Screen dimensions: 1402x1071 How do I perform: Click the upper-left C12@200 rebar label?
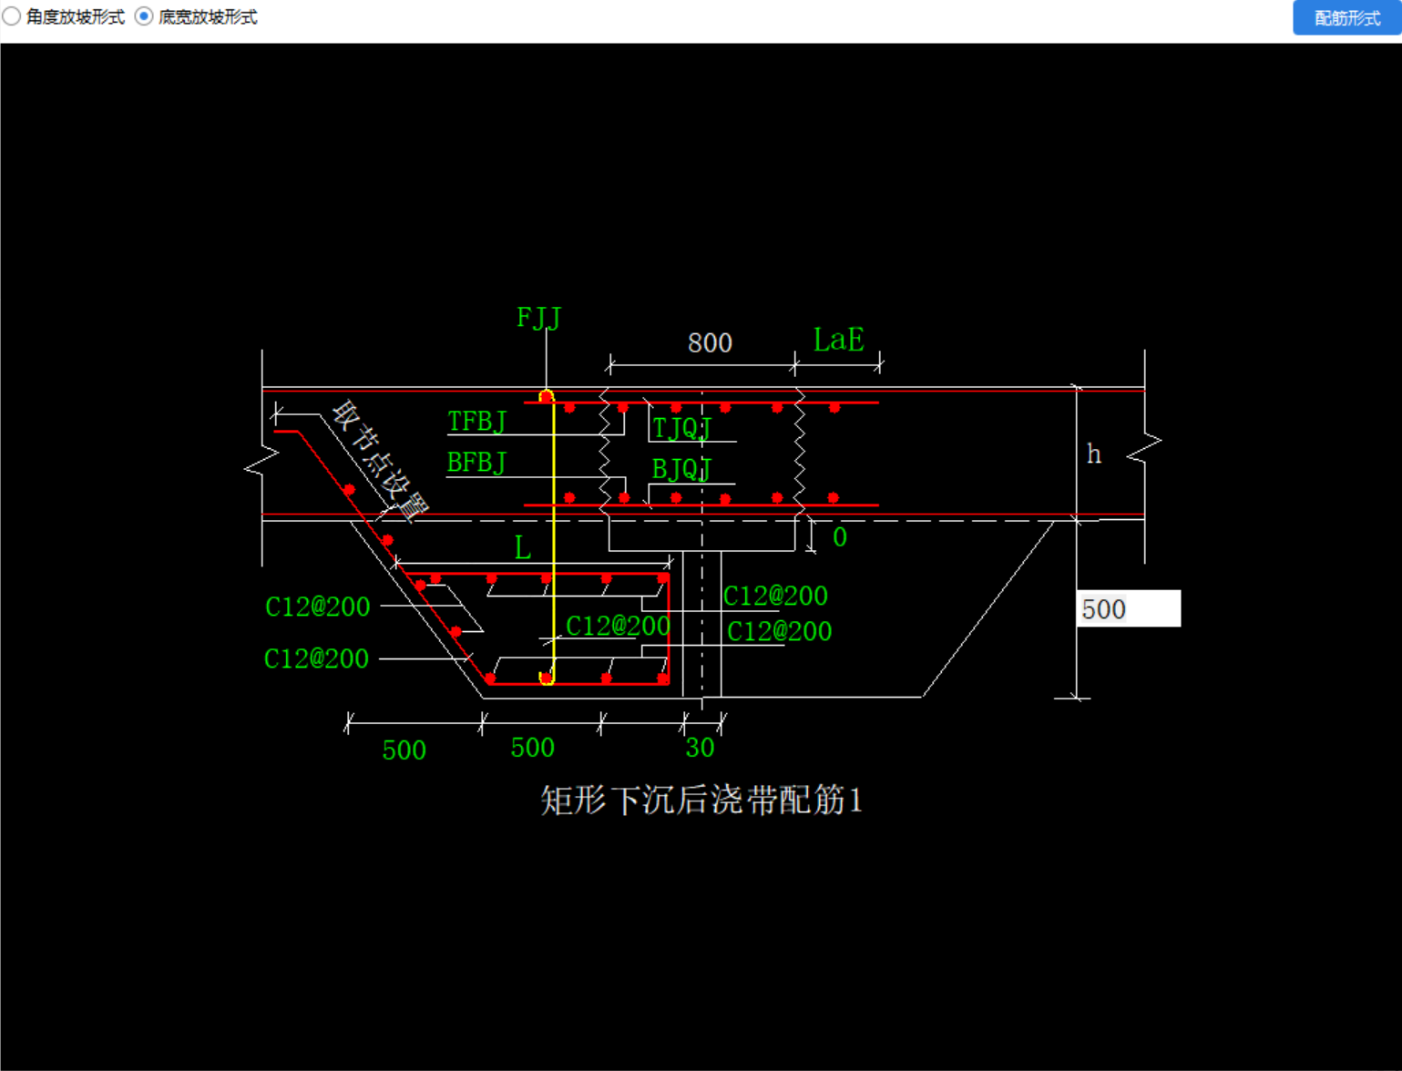(x=317, y=607)
